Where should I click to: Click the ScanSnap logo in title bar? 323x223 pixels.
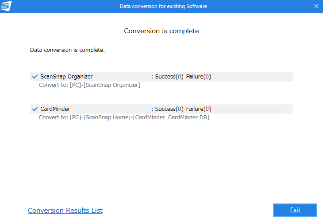point(7,6)
